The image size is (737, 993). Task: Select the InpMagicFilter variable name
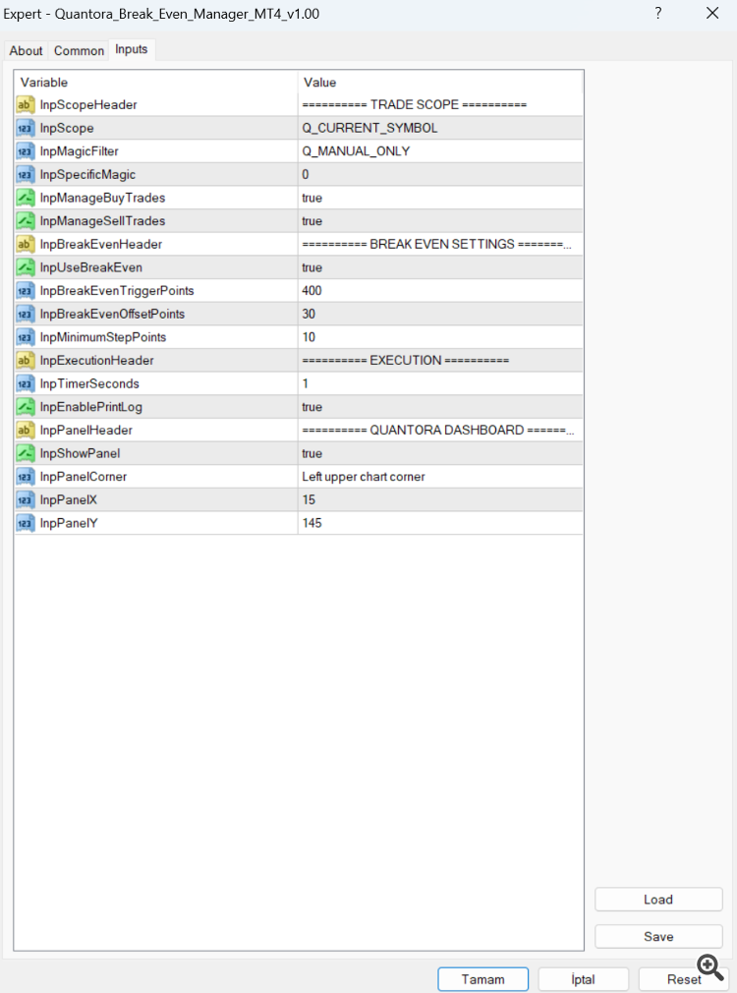point(80,151)
